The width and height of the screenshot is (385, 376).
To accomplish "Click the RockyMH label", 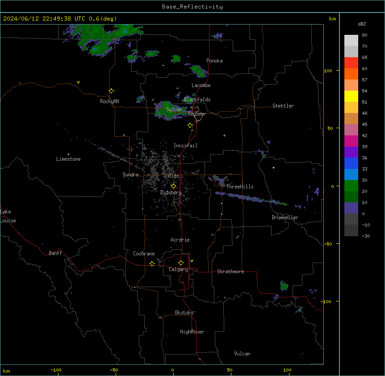I will point(109,101).
